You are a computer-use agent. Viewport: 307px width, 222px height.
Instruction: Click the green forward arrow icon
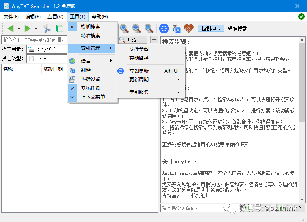click(x=28, y=29)
